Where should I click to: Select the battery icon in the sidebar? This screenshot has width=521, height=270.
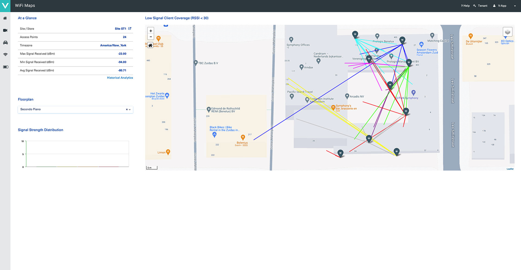[x=5, y=67]
